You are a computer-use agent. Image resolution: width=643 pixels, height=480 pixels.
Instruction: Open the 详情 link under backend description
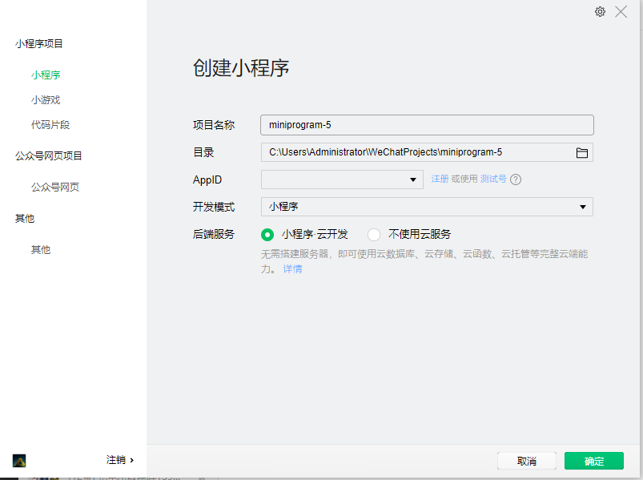pyautogui.click(x=292, y=269)
